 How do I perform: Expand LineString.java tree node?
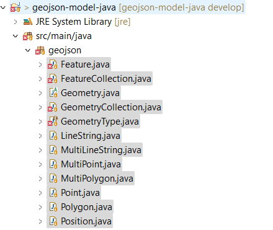tap(40, 136)
